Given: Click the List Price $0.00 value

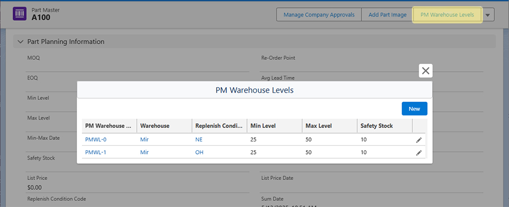Looking at the screenshot, I should pyautogui.click(x=34, y=188).
